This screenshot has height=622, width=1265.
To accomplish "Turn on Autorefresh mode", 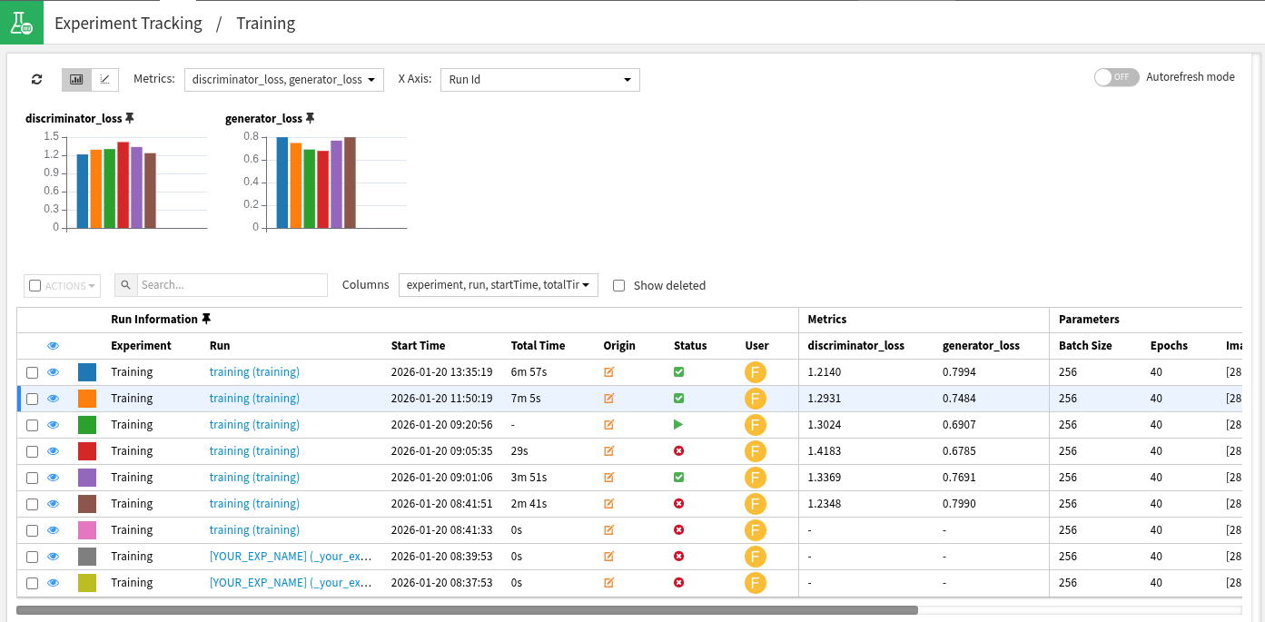I will coord(1116,77).
